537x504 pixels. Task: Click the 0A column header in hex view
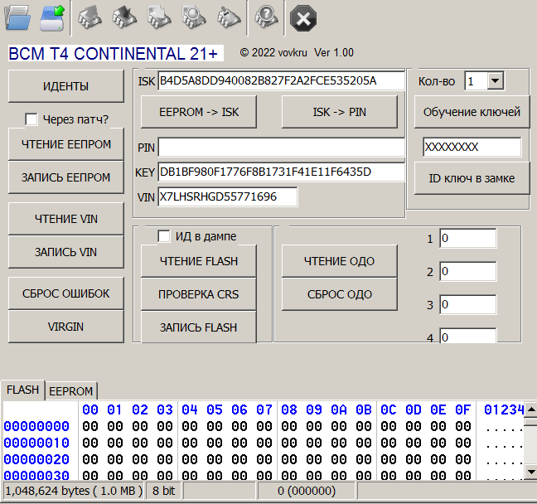point(339,409)
